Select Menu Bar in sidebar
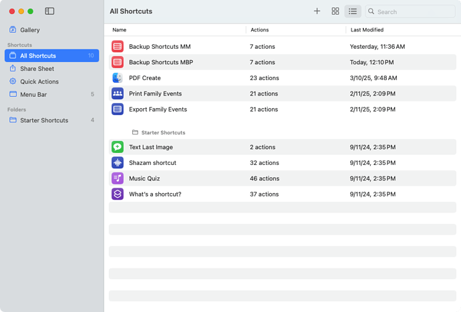Viewport: 461px width, 312px height. [x=33, y=95]
